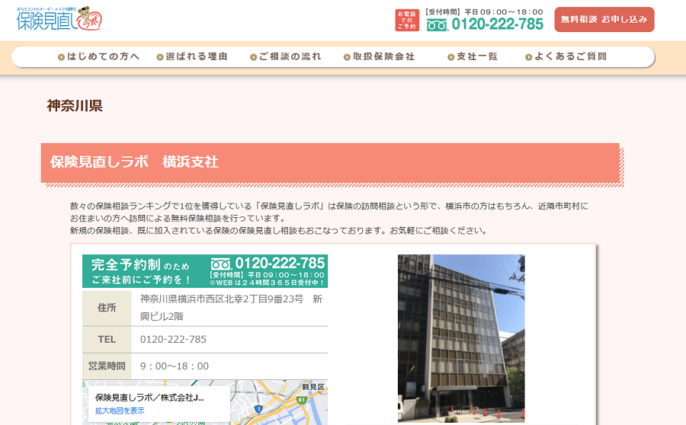Click the office building photo
686x425 pixels.
pyautogui.click(x=461, y=338)
